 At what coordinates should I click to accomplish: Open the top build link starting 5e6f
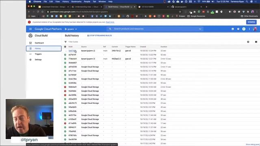[x=72, y=51]
